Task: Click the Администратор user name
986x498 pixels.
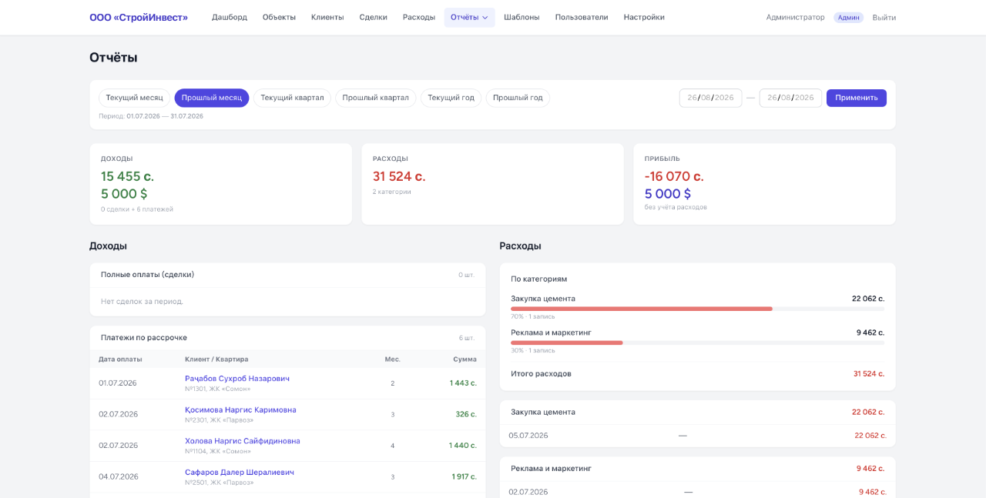Action: pos(795,17)
